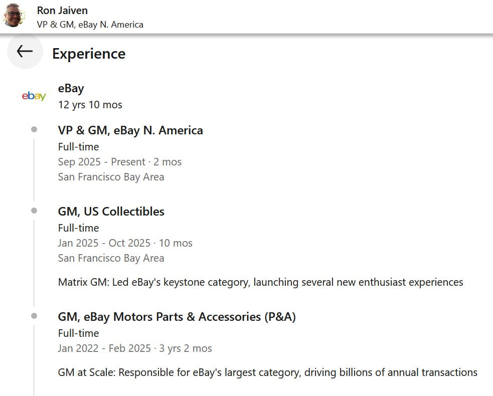
Task: Click the header headline under Ron Jaiven
Action: 90,24
